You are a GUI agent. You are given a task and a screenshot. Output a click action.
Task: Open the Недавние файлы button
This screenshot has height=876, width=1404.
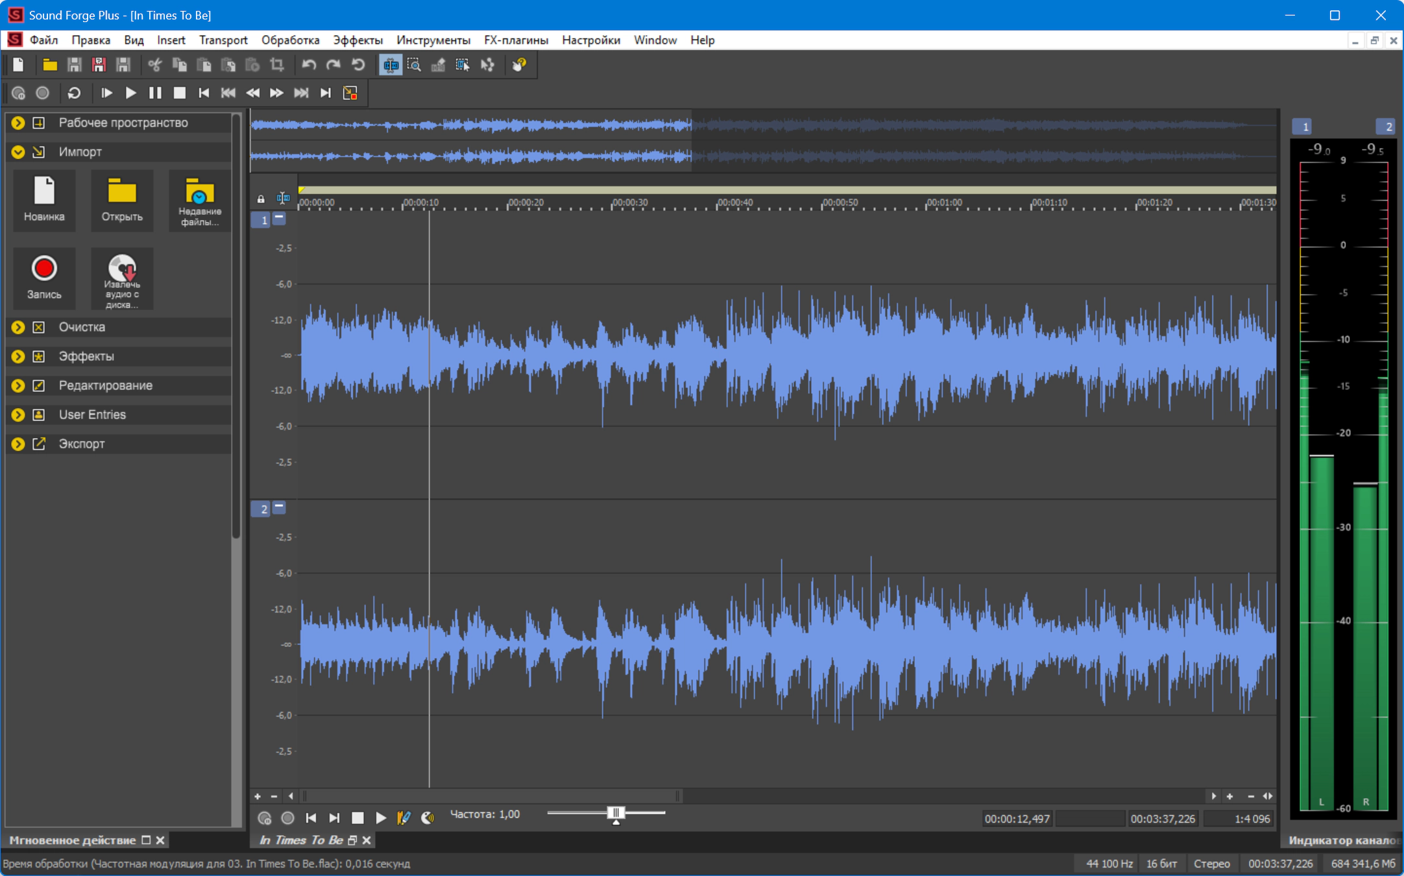click(x=200, y=201)
